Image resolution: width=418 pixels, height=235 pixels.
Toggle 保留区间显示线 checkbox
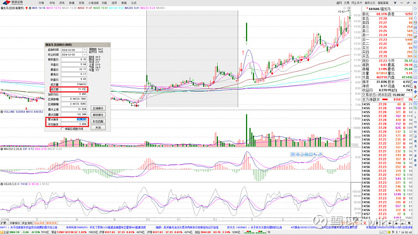(x=63, y=128)
